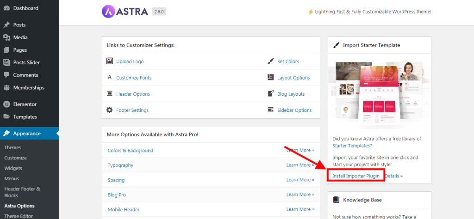Screen dimensions: 474x219
Task: Click the Media icon in sidebar
Action: (x=6, y=37)
